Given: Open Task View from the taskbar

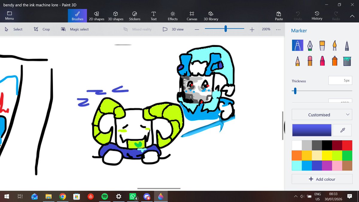Looking at the screenshot, I should 20,196.
